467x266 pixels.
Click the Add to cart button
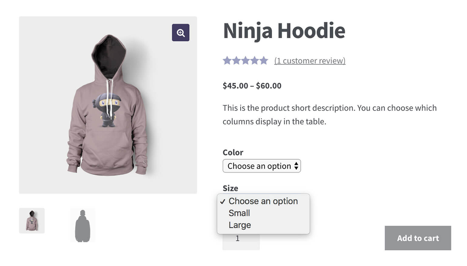(418, 238)
